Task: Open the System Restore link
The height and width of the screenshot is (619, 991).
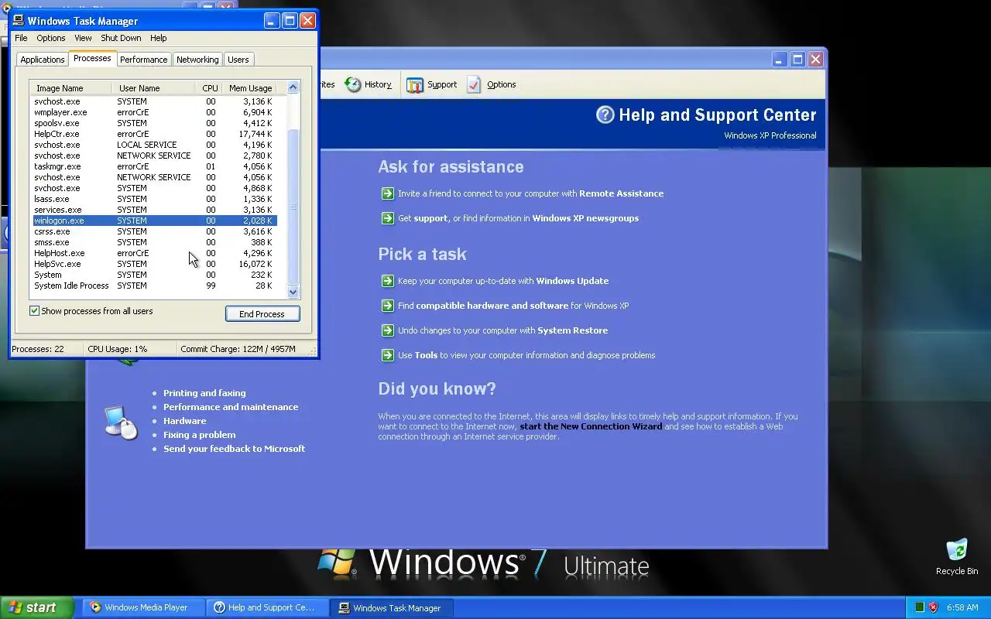Action: 572,330
